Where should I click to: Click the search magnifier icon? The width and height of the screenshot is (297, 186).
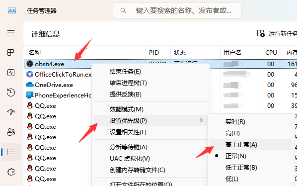click(123, 10)
